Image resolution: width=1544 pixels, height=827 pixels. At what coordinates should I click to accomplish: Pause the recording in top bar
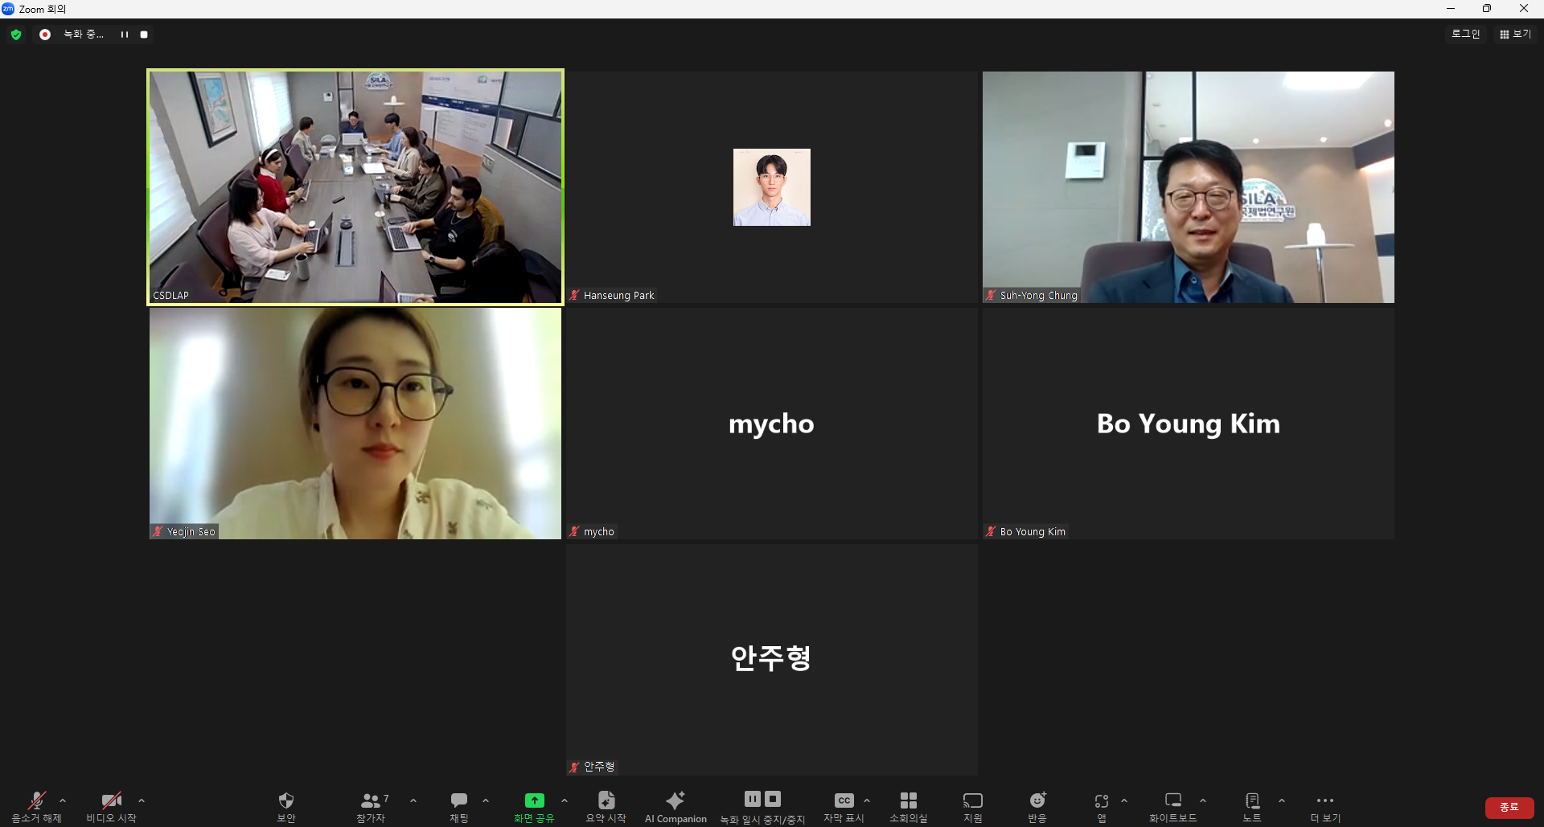click(125, 35)
